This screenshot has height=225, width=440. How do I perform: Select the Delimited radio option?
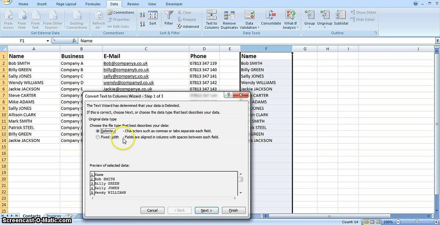pyautogui.click(x=98, y=131)
